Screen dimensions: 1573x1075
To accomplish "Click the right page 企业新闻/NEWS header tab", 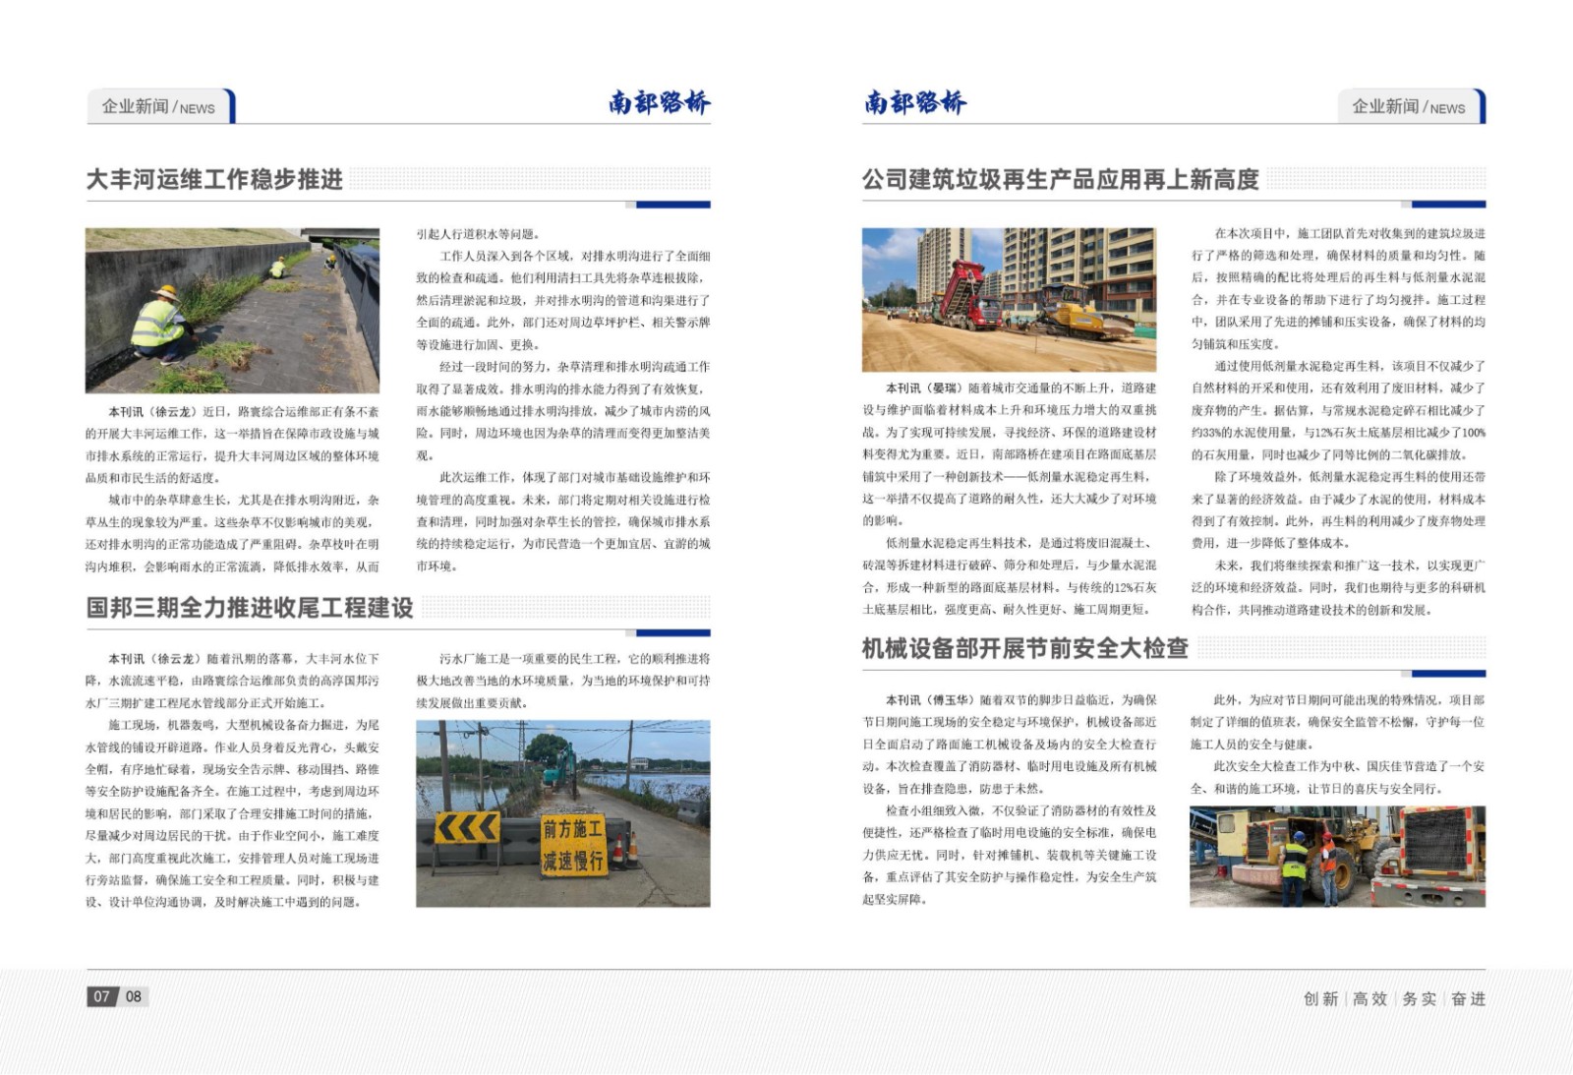I will pyautogui.click(x=1411, y=106).
